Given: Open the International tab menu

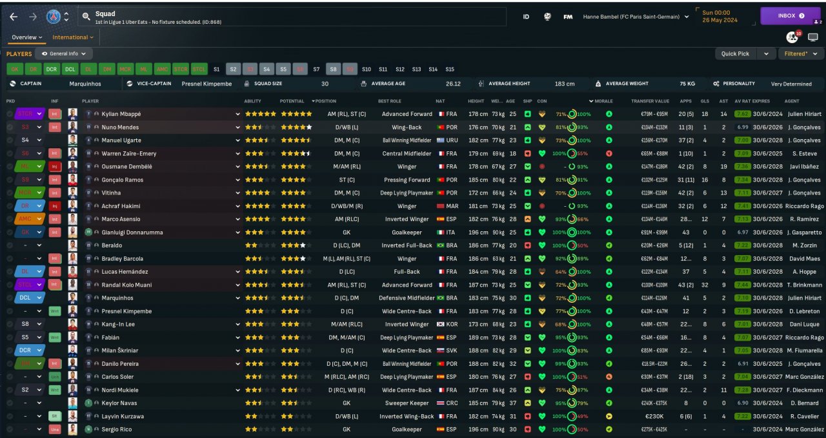Looking at the screenshot, I should click(x=73, y=37).
